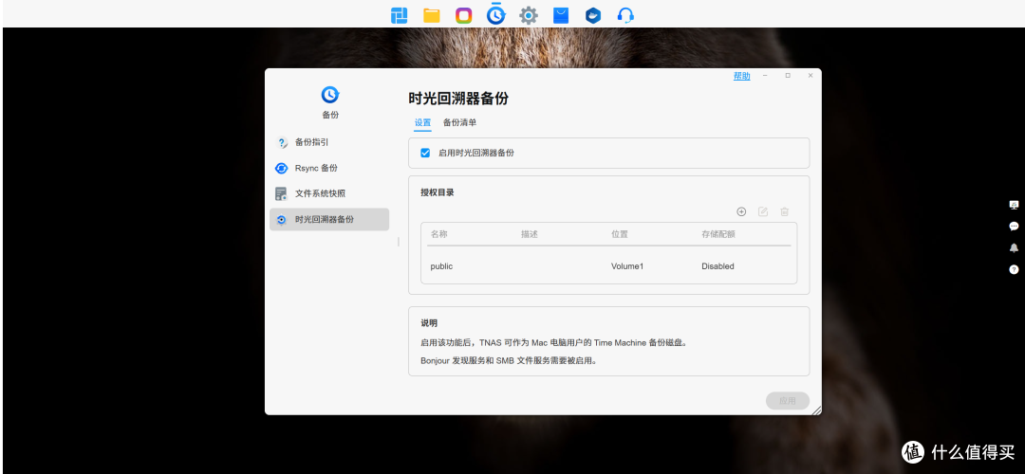Open the chat bubble messages icon
This screenshot has width=1025, height=474.
[x=1014, y=227]
